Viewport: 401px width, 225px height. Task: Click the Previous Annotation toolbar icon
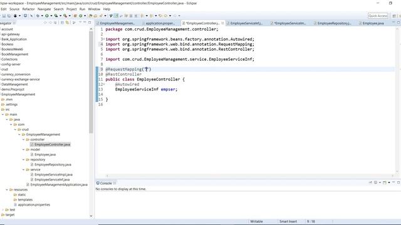pyautogui.click(x=152, y=16)
